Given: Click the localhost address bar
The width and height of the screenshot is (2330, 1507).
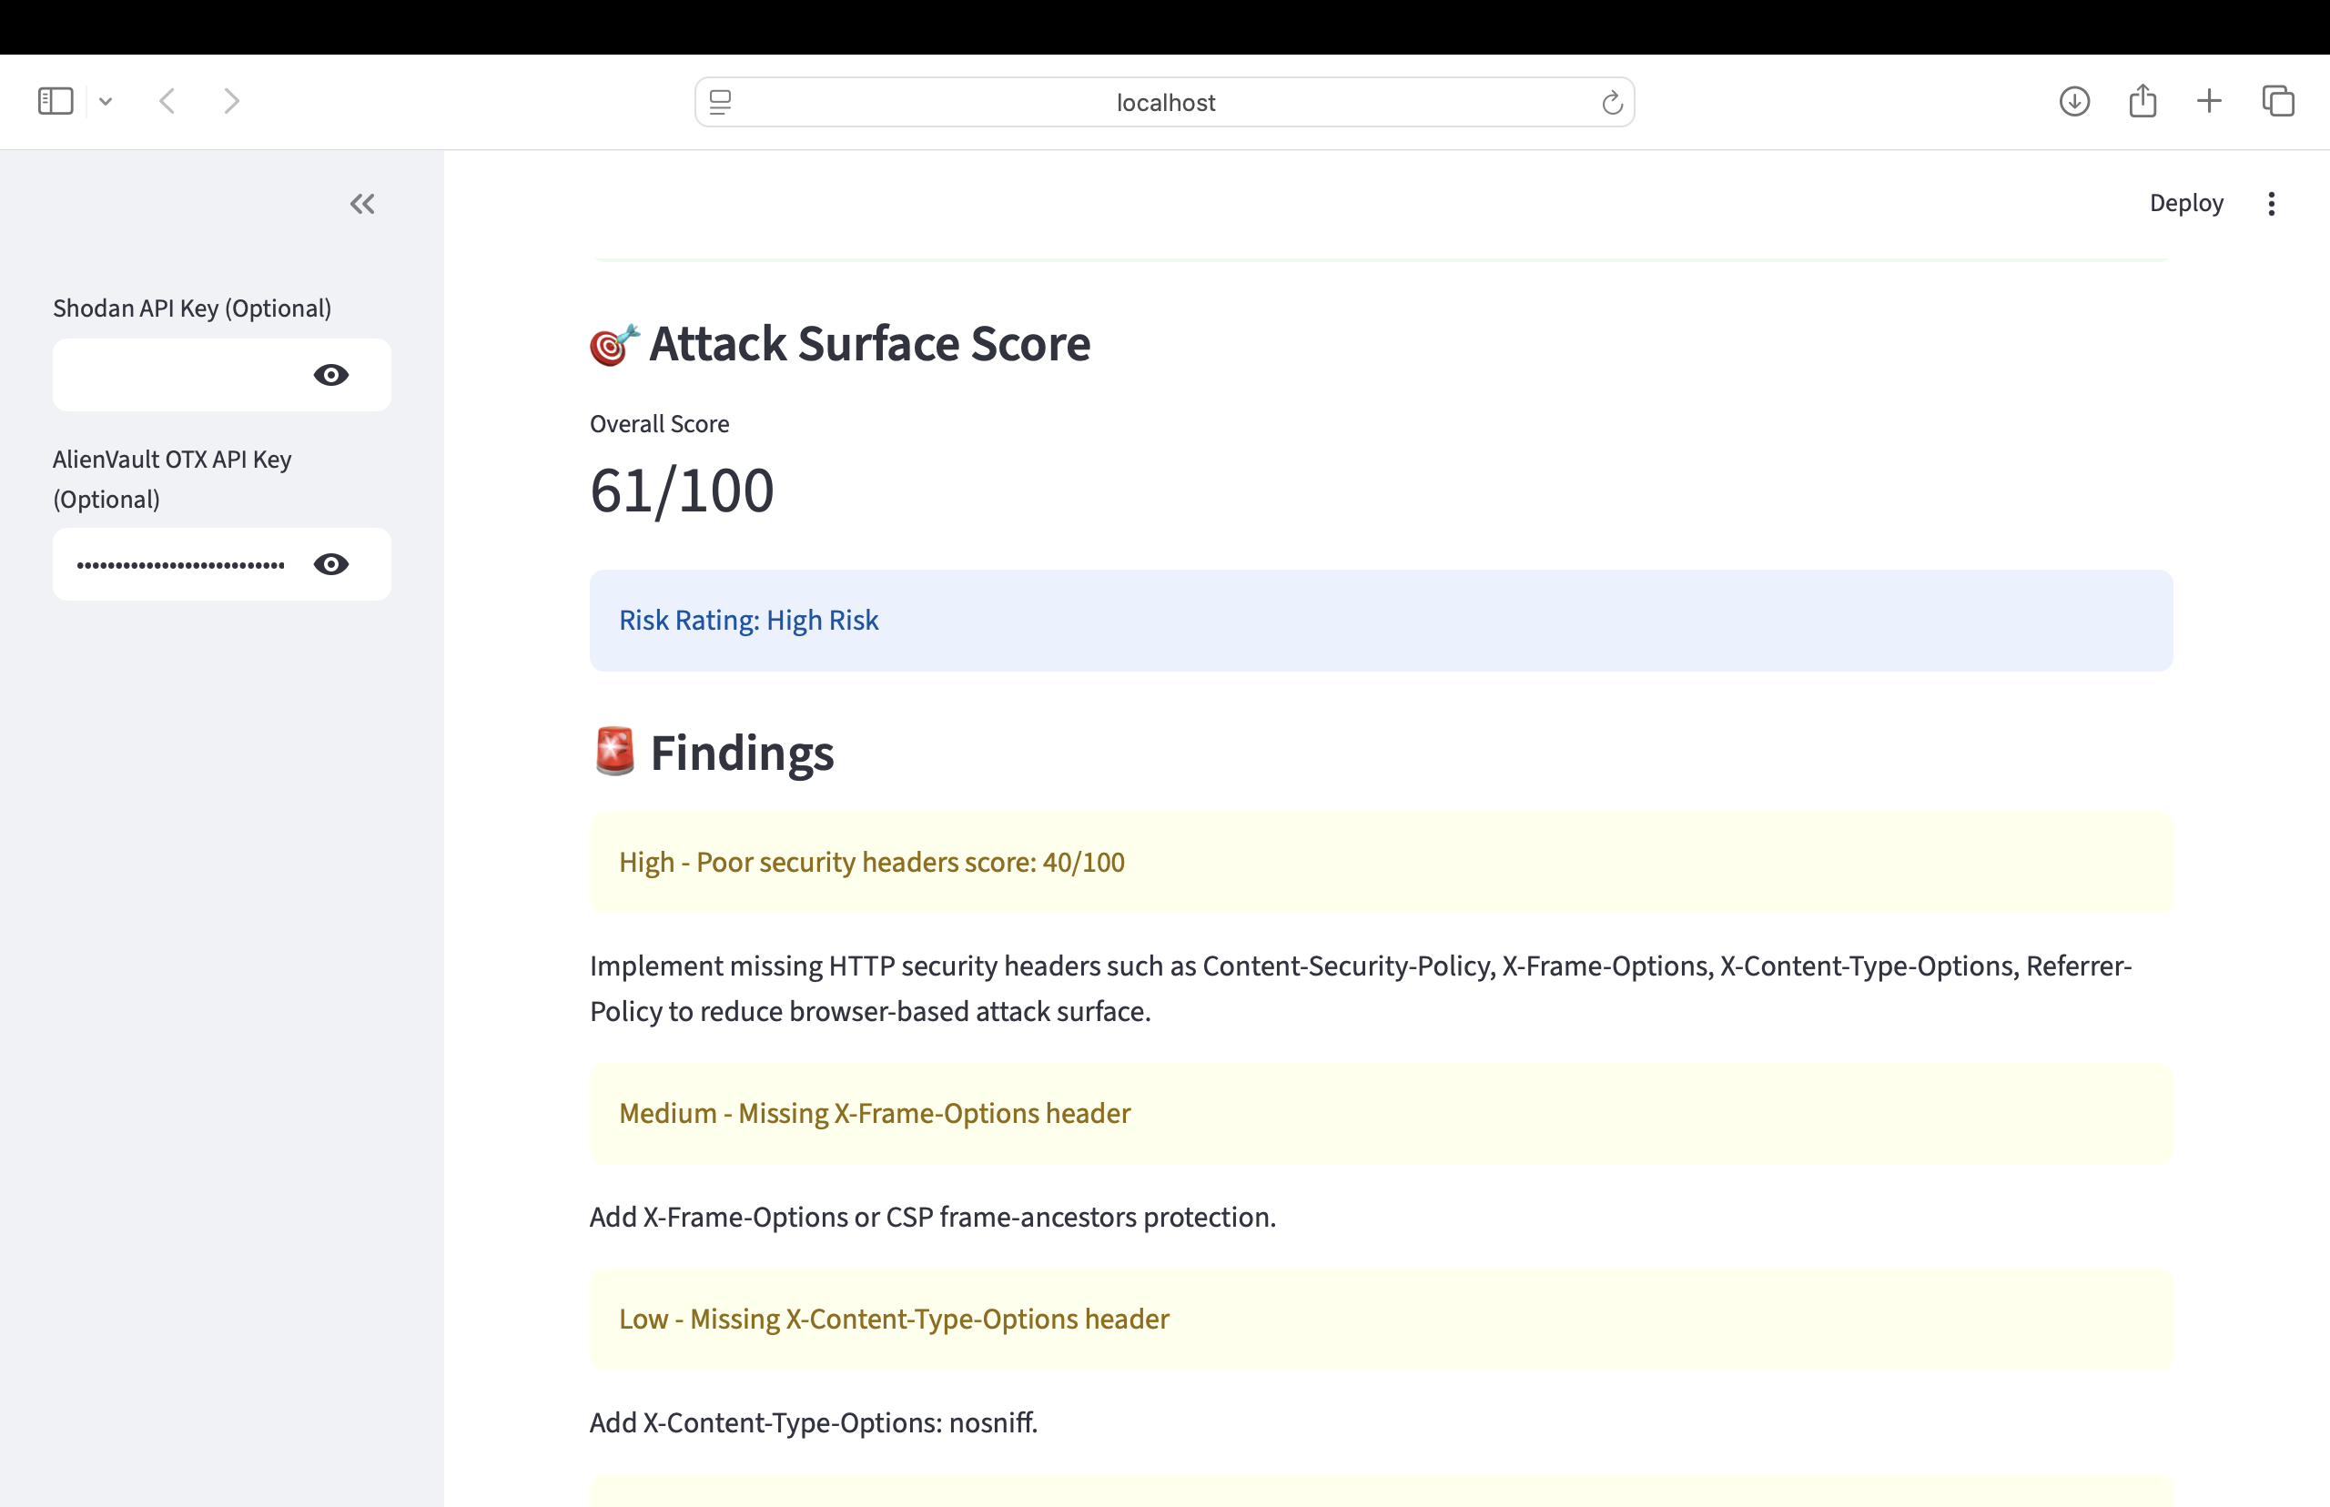Looking at the screenshot, I should (1164, 102).
